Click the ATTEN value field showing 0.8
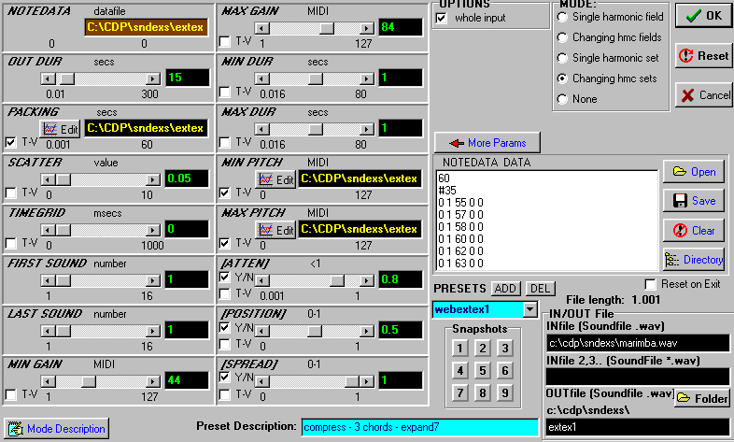 coord(401,280)
